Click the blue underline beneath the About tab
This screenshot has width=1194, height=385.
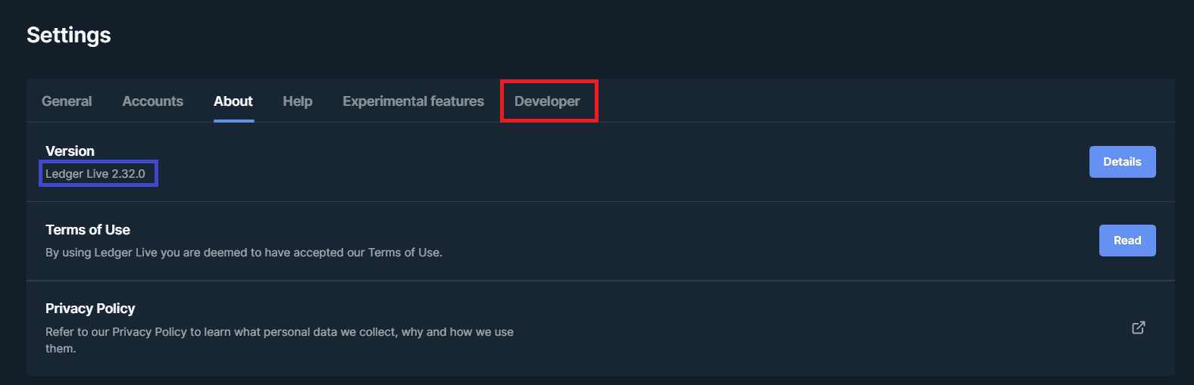[233, 120]
